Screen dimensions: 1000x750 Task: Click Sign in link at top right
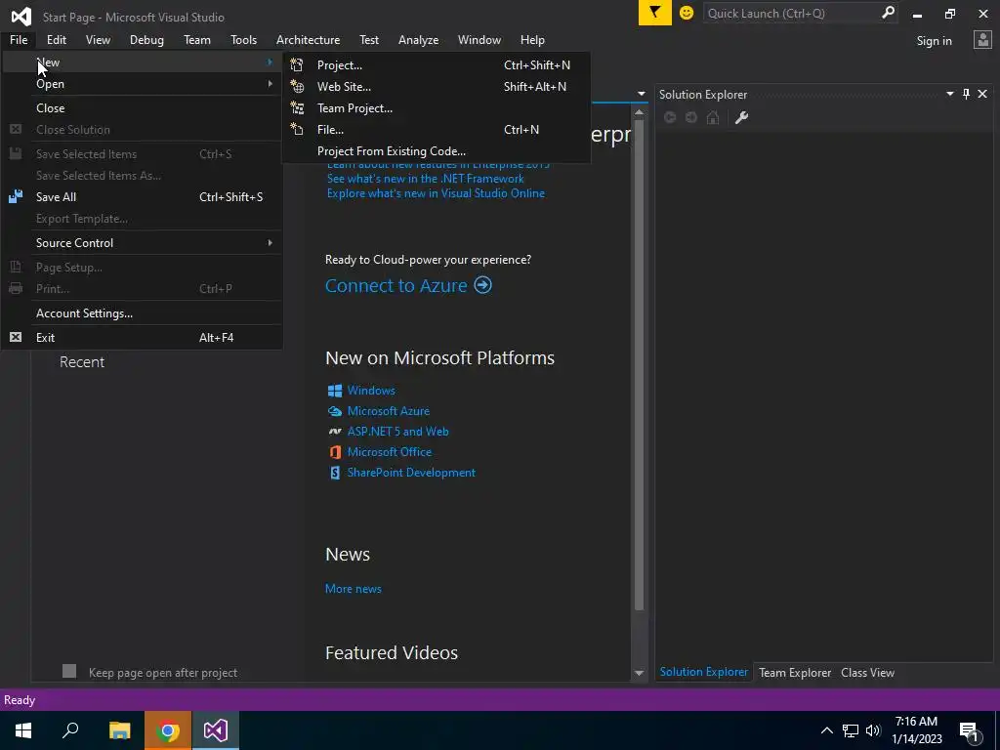[934, 41]
